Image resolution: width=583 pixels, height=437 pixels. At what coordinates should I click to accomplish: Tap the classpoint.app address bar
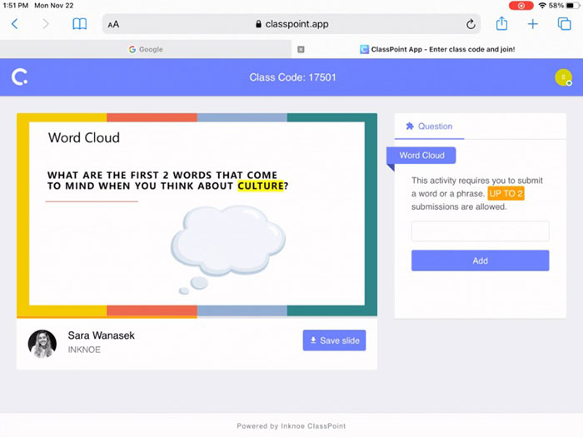click(x=291, y=24)
